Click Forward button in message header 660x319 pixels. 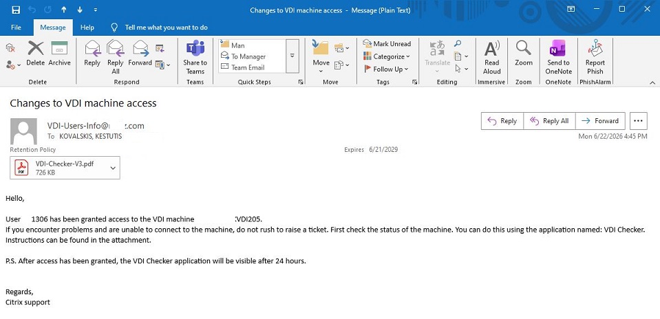point(600,121)
